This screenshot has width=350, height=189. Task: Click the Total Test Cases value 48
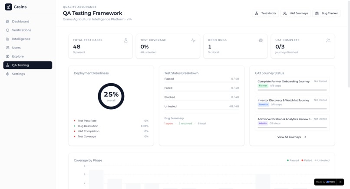76,46
